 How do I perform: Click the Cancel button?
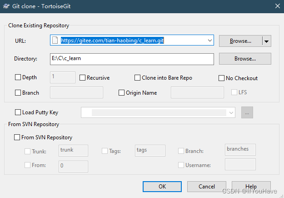[207, 186]
